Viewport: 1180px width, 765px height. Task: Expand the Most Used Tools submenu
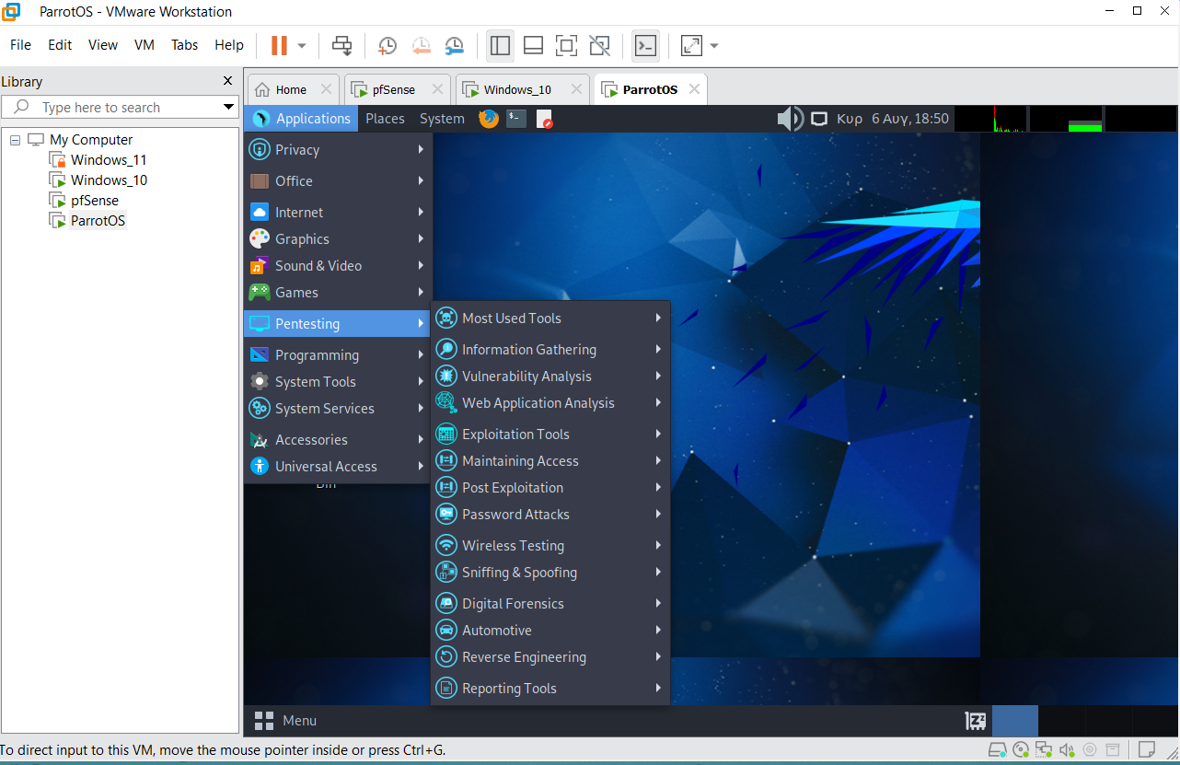(550, 318)
